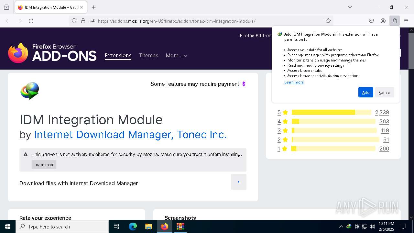Open the Firefox application menu
414x233 pixels.
[x=406, y=21]
